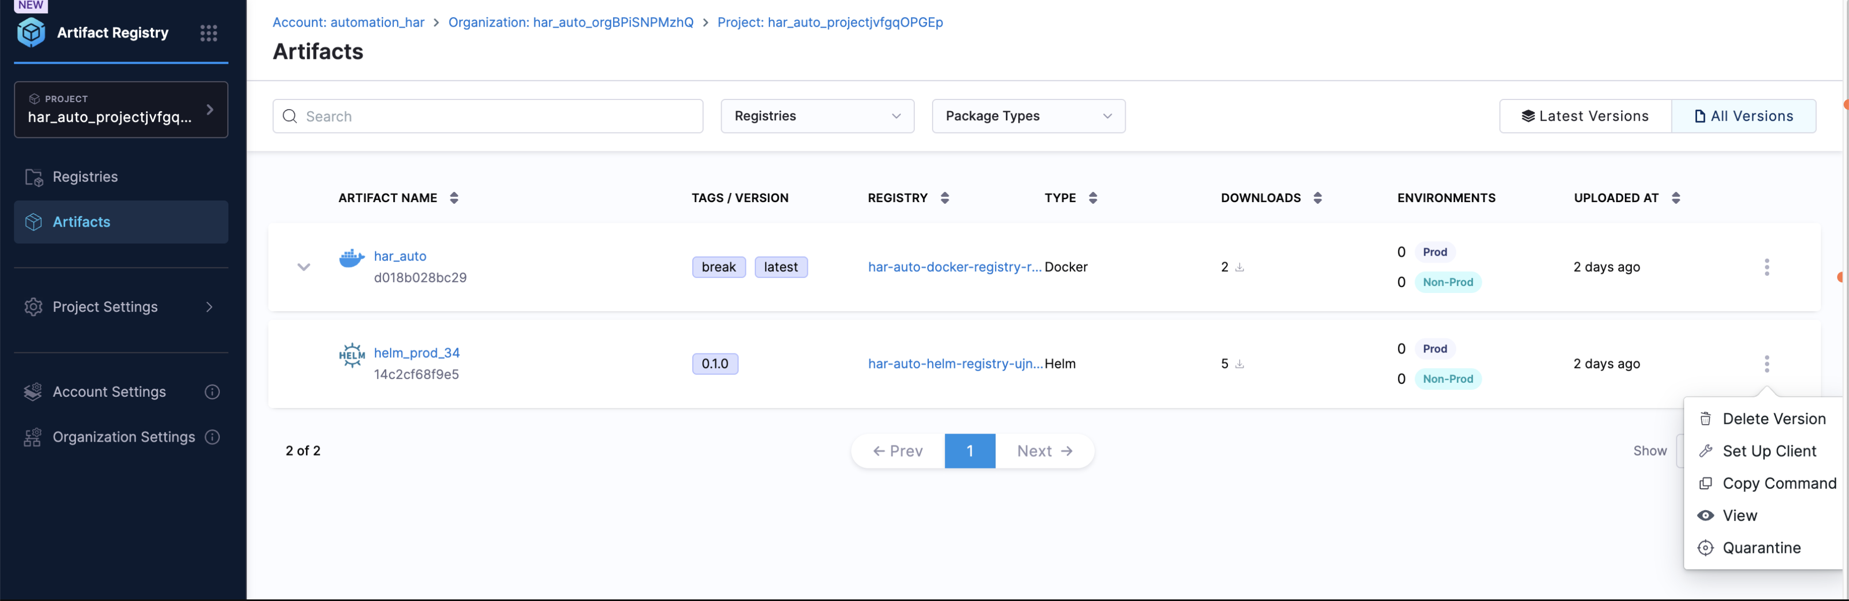Click the Next pagination button
Viewport: 1849px width, 601px height.
click(1044, 451)
